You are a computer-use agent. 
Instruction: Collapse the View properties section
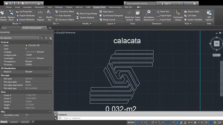[49, 92]
